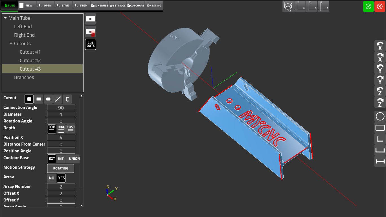The image size is (386, 217).
Task: Choose the slot cutout shape type
Action: tap(48, 99)
